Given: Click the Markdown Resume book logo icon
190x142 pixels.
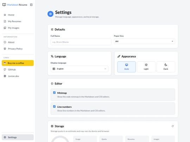Looking at the screenshot, I should (4, 5).
